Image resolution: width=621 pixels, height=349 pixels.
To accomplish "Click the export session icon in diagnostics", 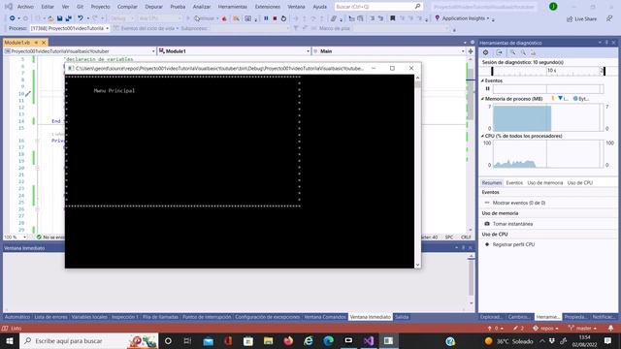I will tap(499, 52).
